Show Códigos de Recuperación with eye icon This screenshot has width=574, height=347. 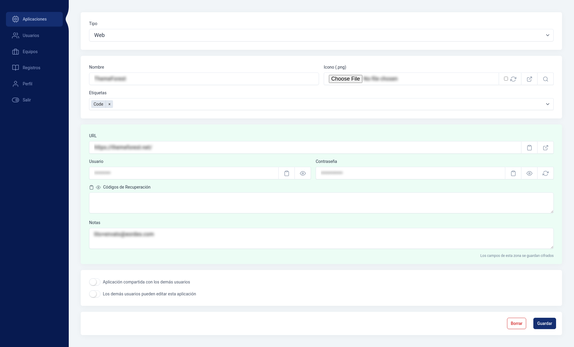[x=98, y=187]
